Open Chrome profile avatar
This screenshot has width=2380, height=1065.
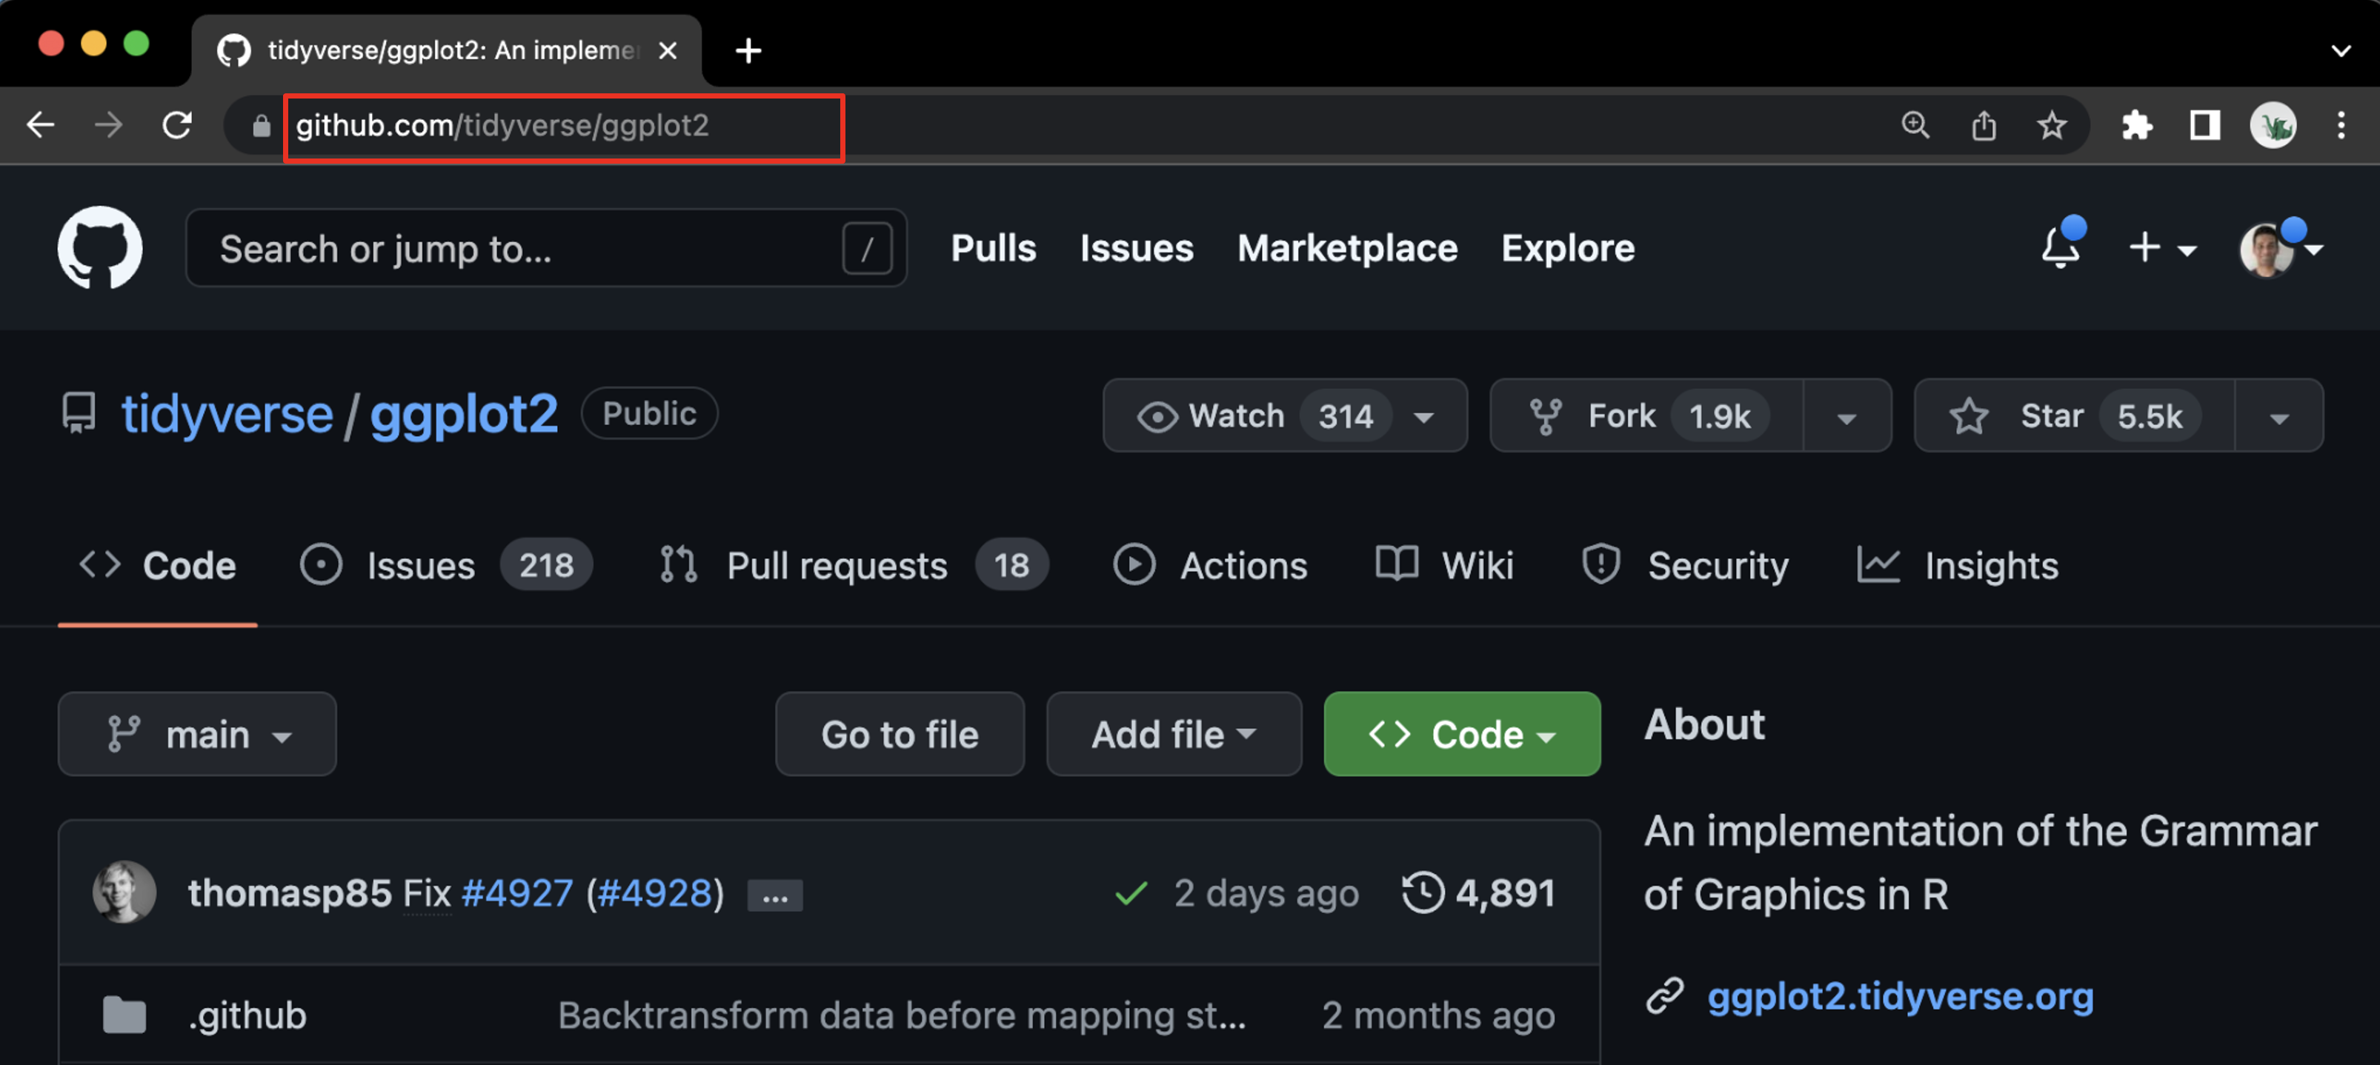2273,124
